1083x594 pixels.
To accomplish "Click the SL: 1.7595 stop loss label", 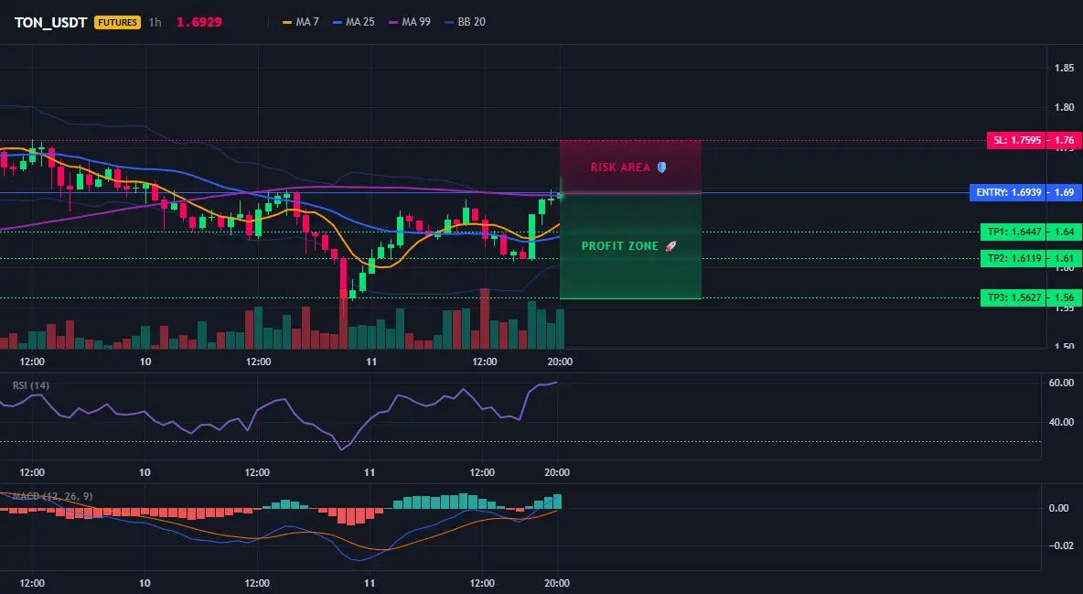I will pos(1017,140).
